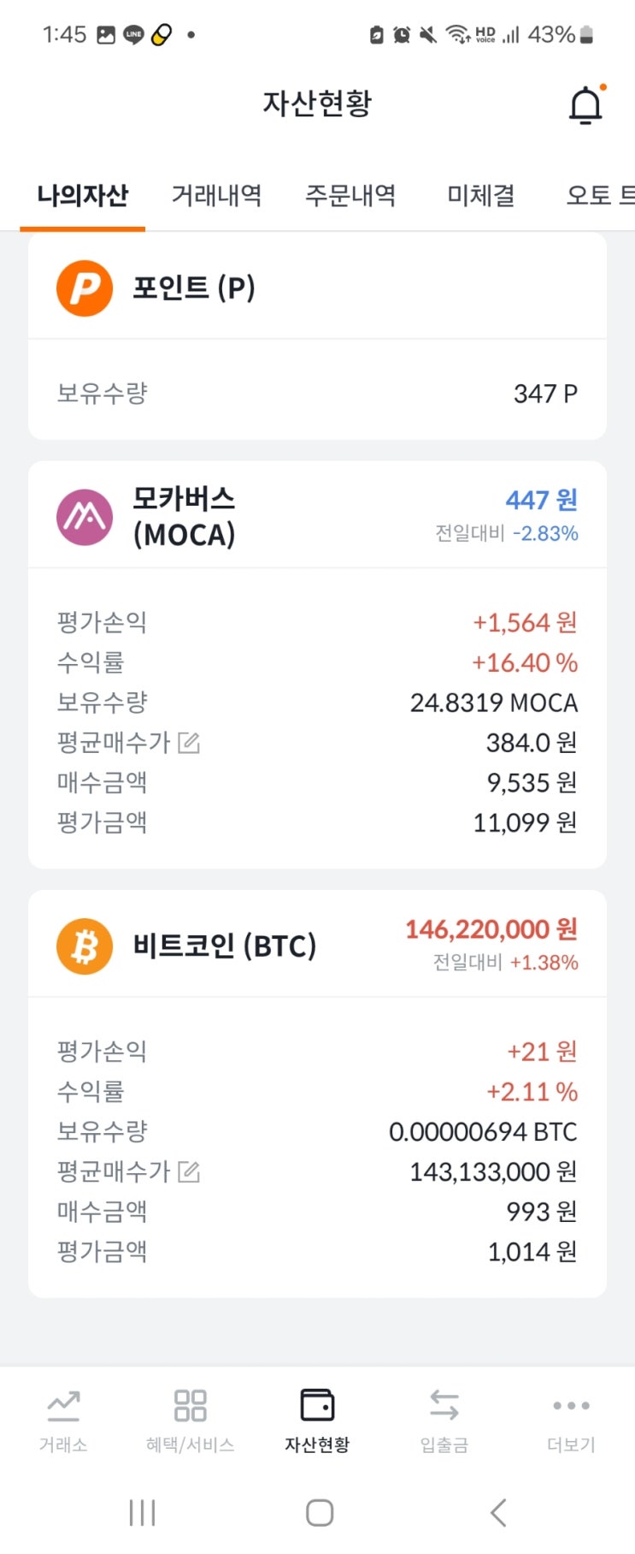Tap the BTC price 146,220,000 원
The image size is (635, 1554).
(x=491, y=929)
